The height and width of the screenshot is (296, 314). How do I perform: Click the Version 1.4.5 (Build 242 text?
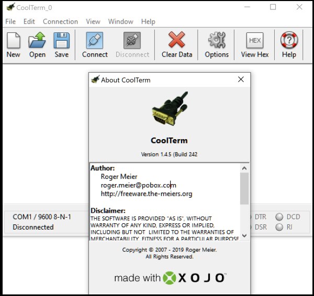click(169, 154)
